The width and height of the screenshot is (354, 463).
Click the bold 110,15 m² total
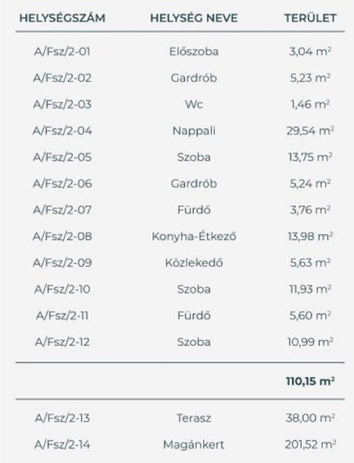[x=310, y=381]
